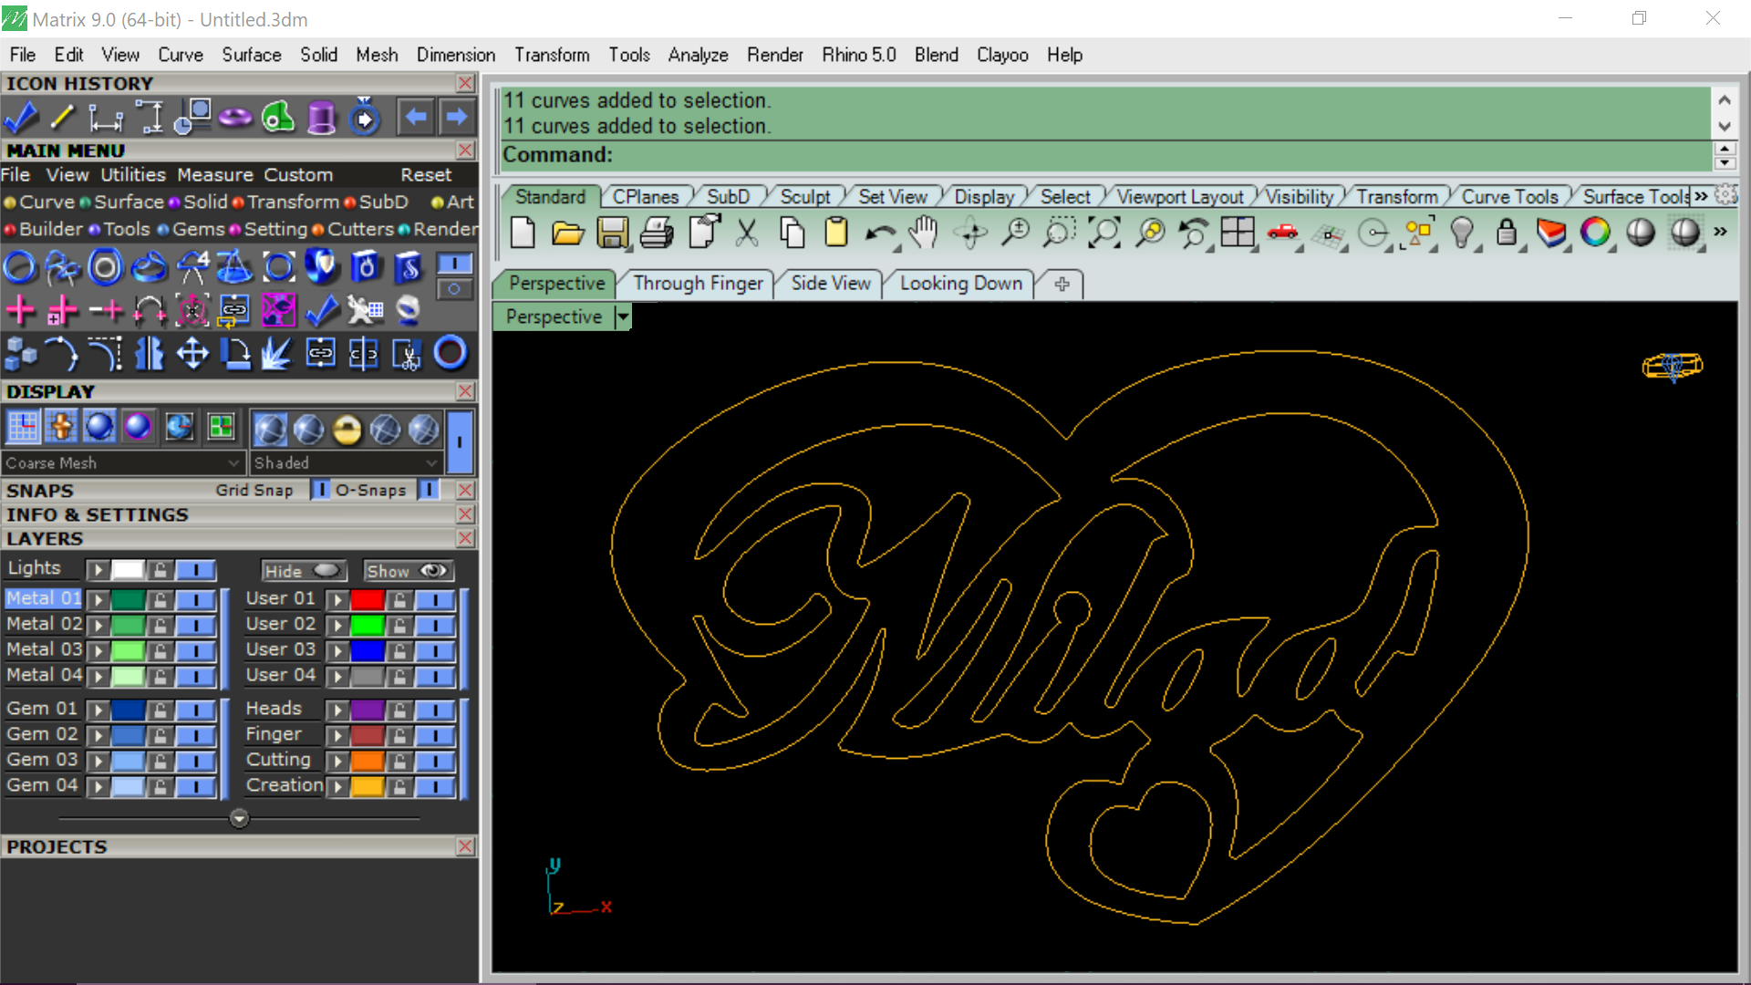1751x985 pixels.
Task: Click the light bulb icon
Action: click(1461, 233)
